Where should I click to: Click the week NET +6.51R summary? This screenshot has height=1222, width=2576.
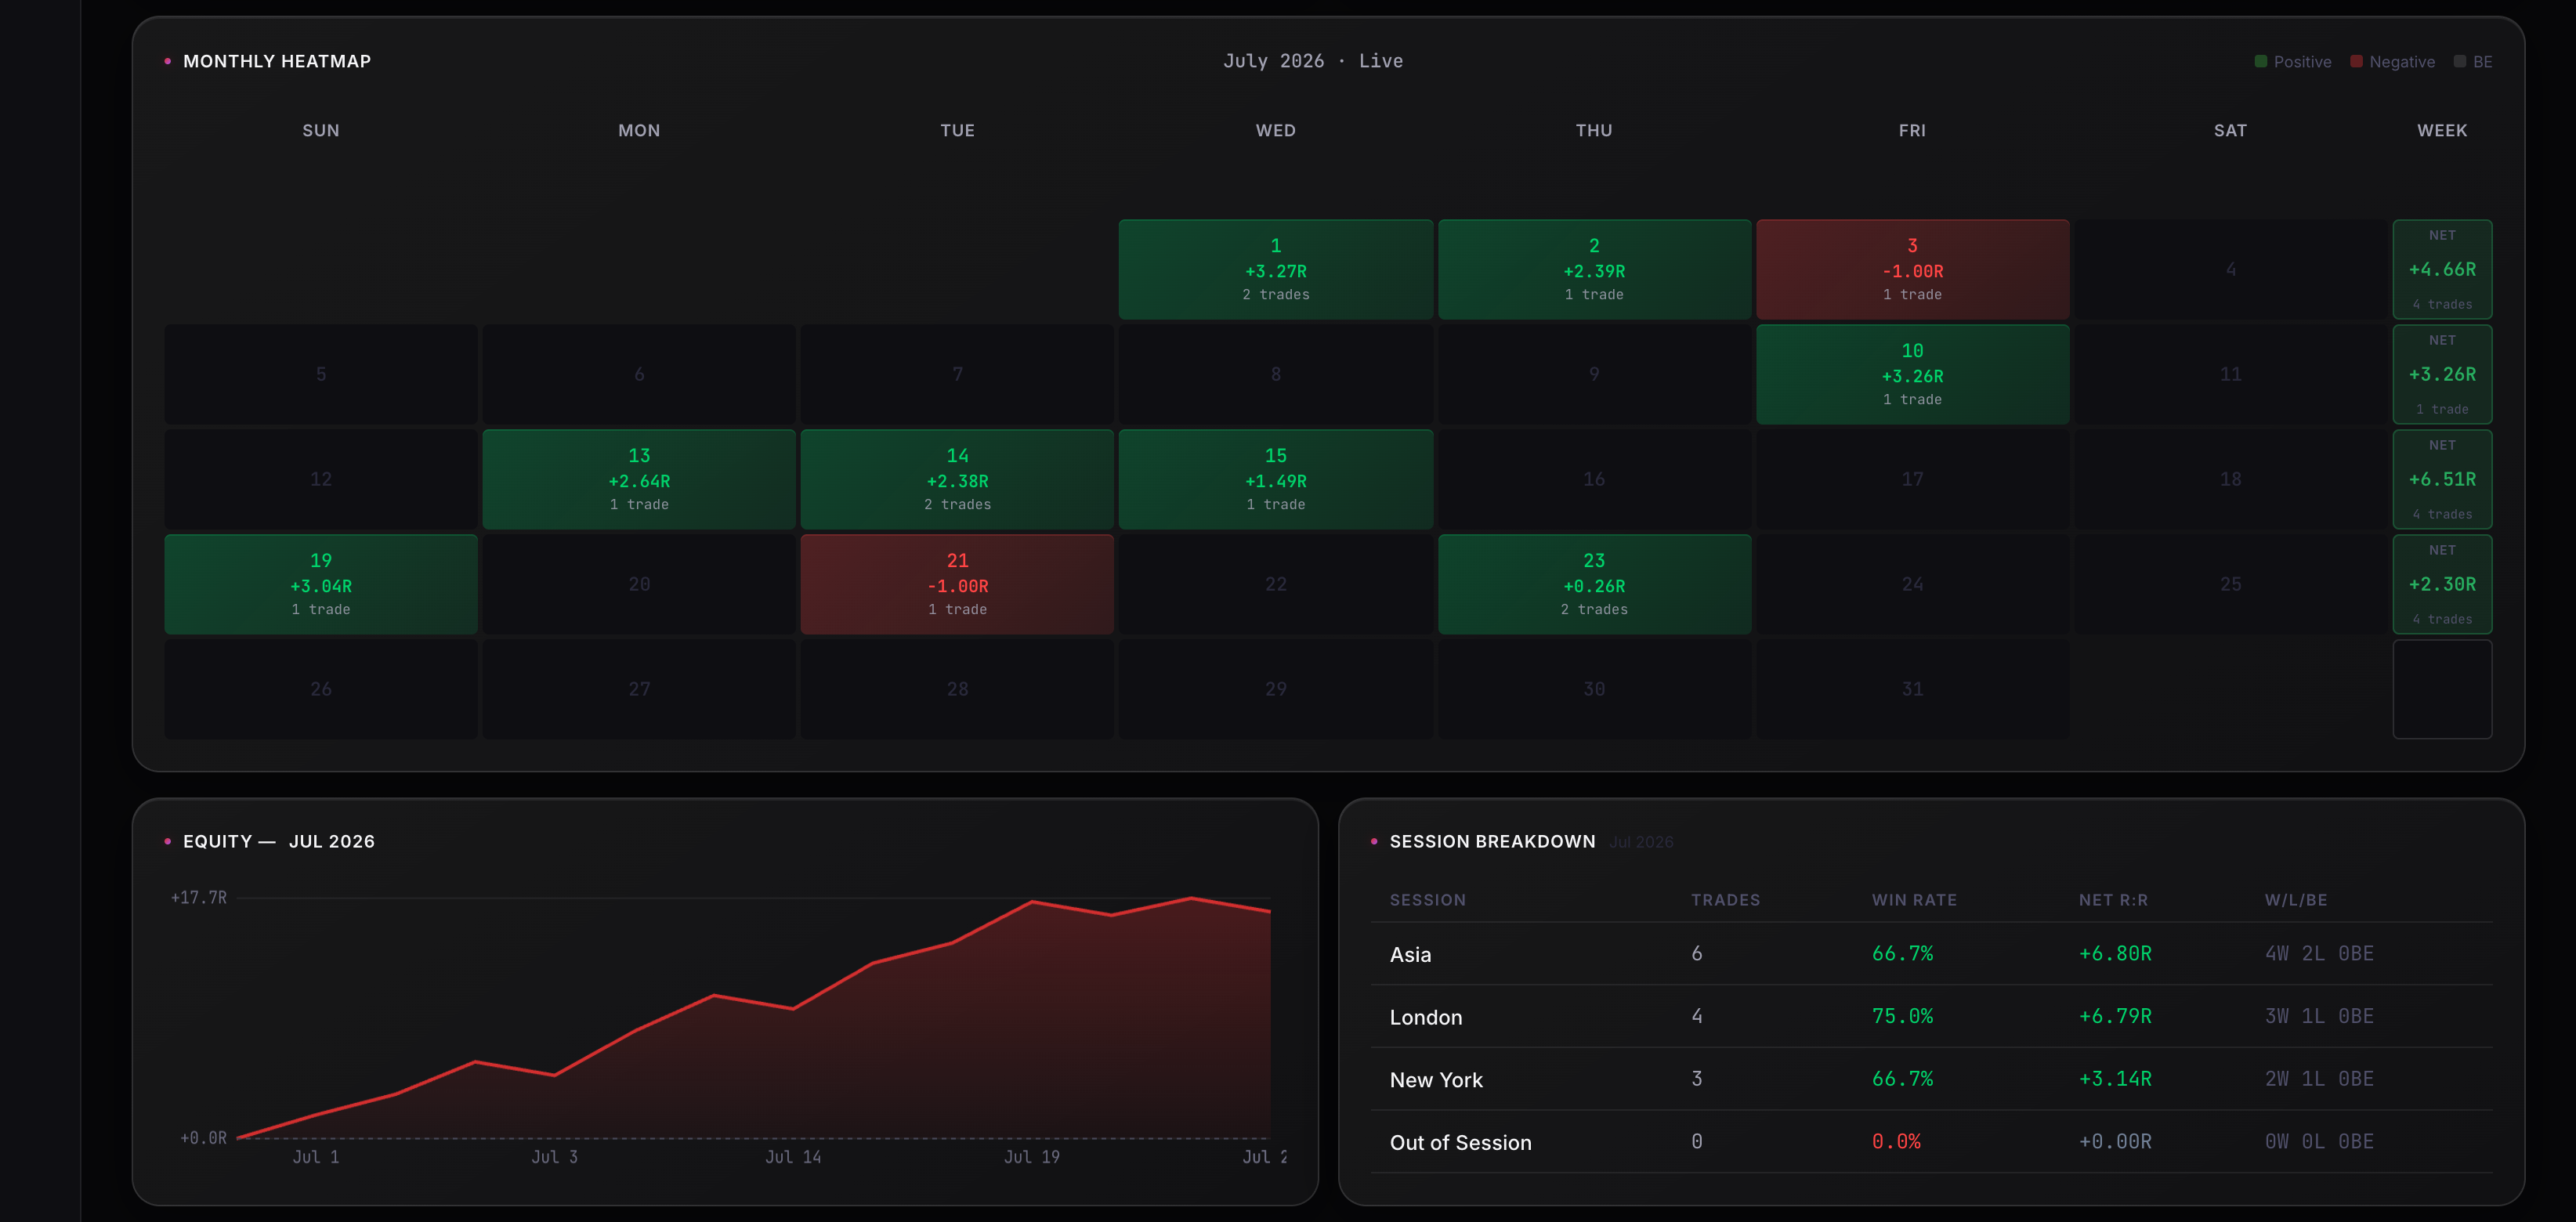[2442, 479]
